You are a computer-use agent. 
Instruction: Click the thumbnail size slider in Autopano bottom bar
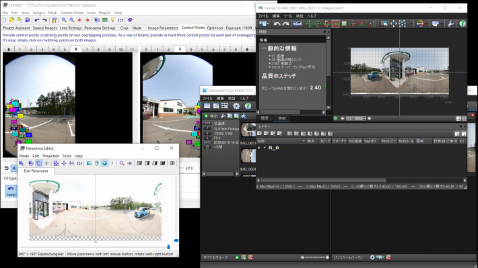(315, 257)
